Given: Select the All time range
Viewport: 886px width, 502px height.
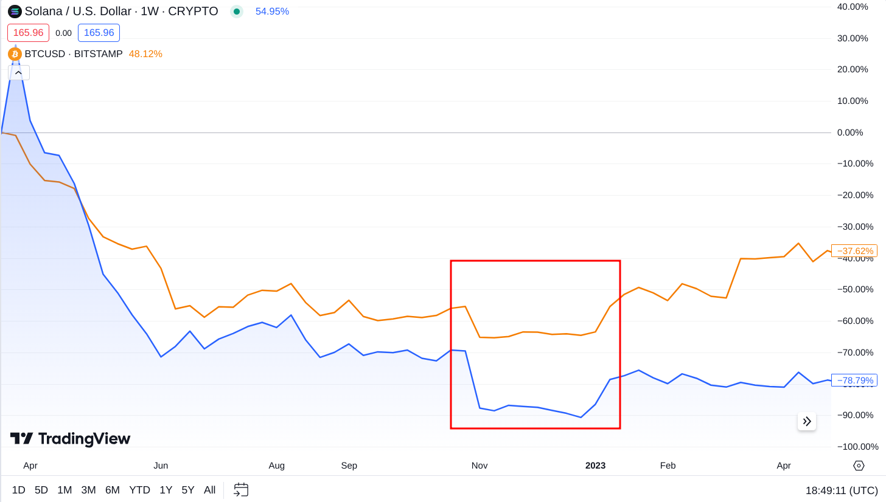Looking at the screenshot, I should 209,489.
